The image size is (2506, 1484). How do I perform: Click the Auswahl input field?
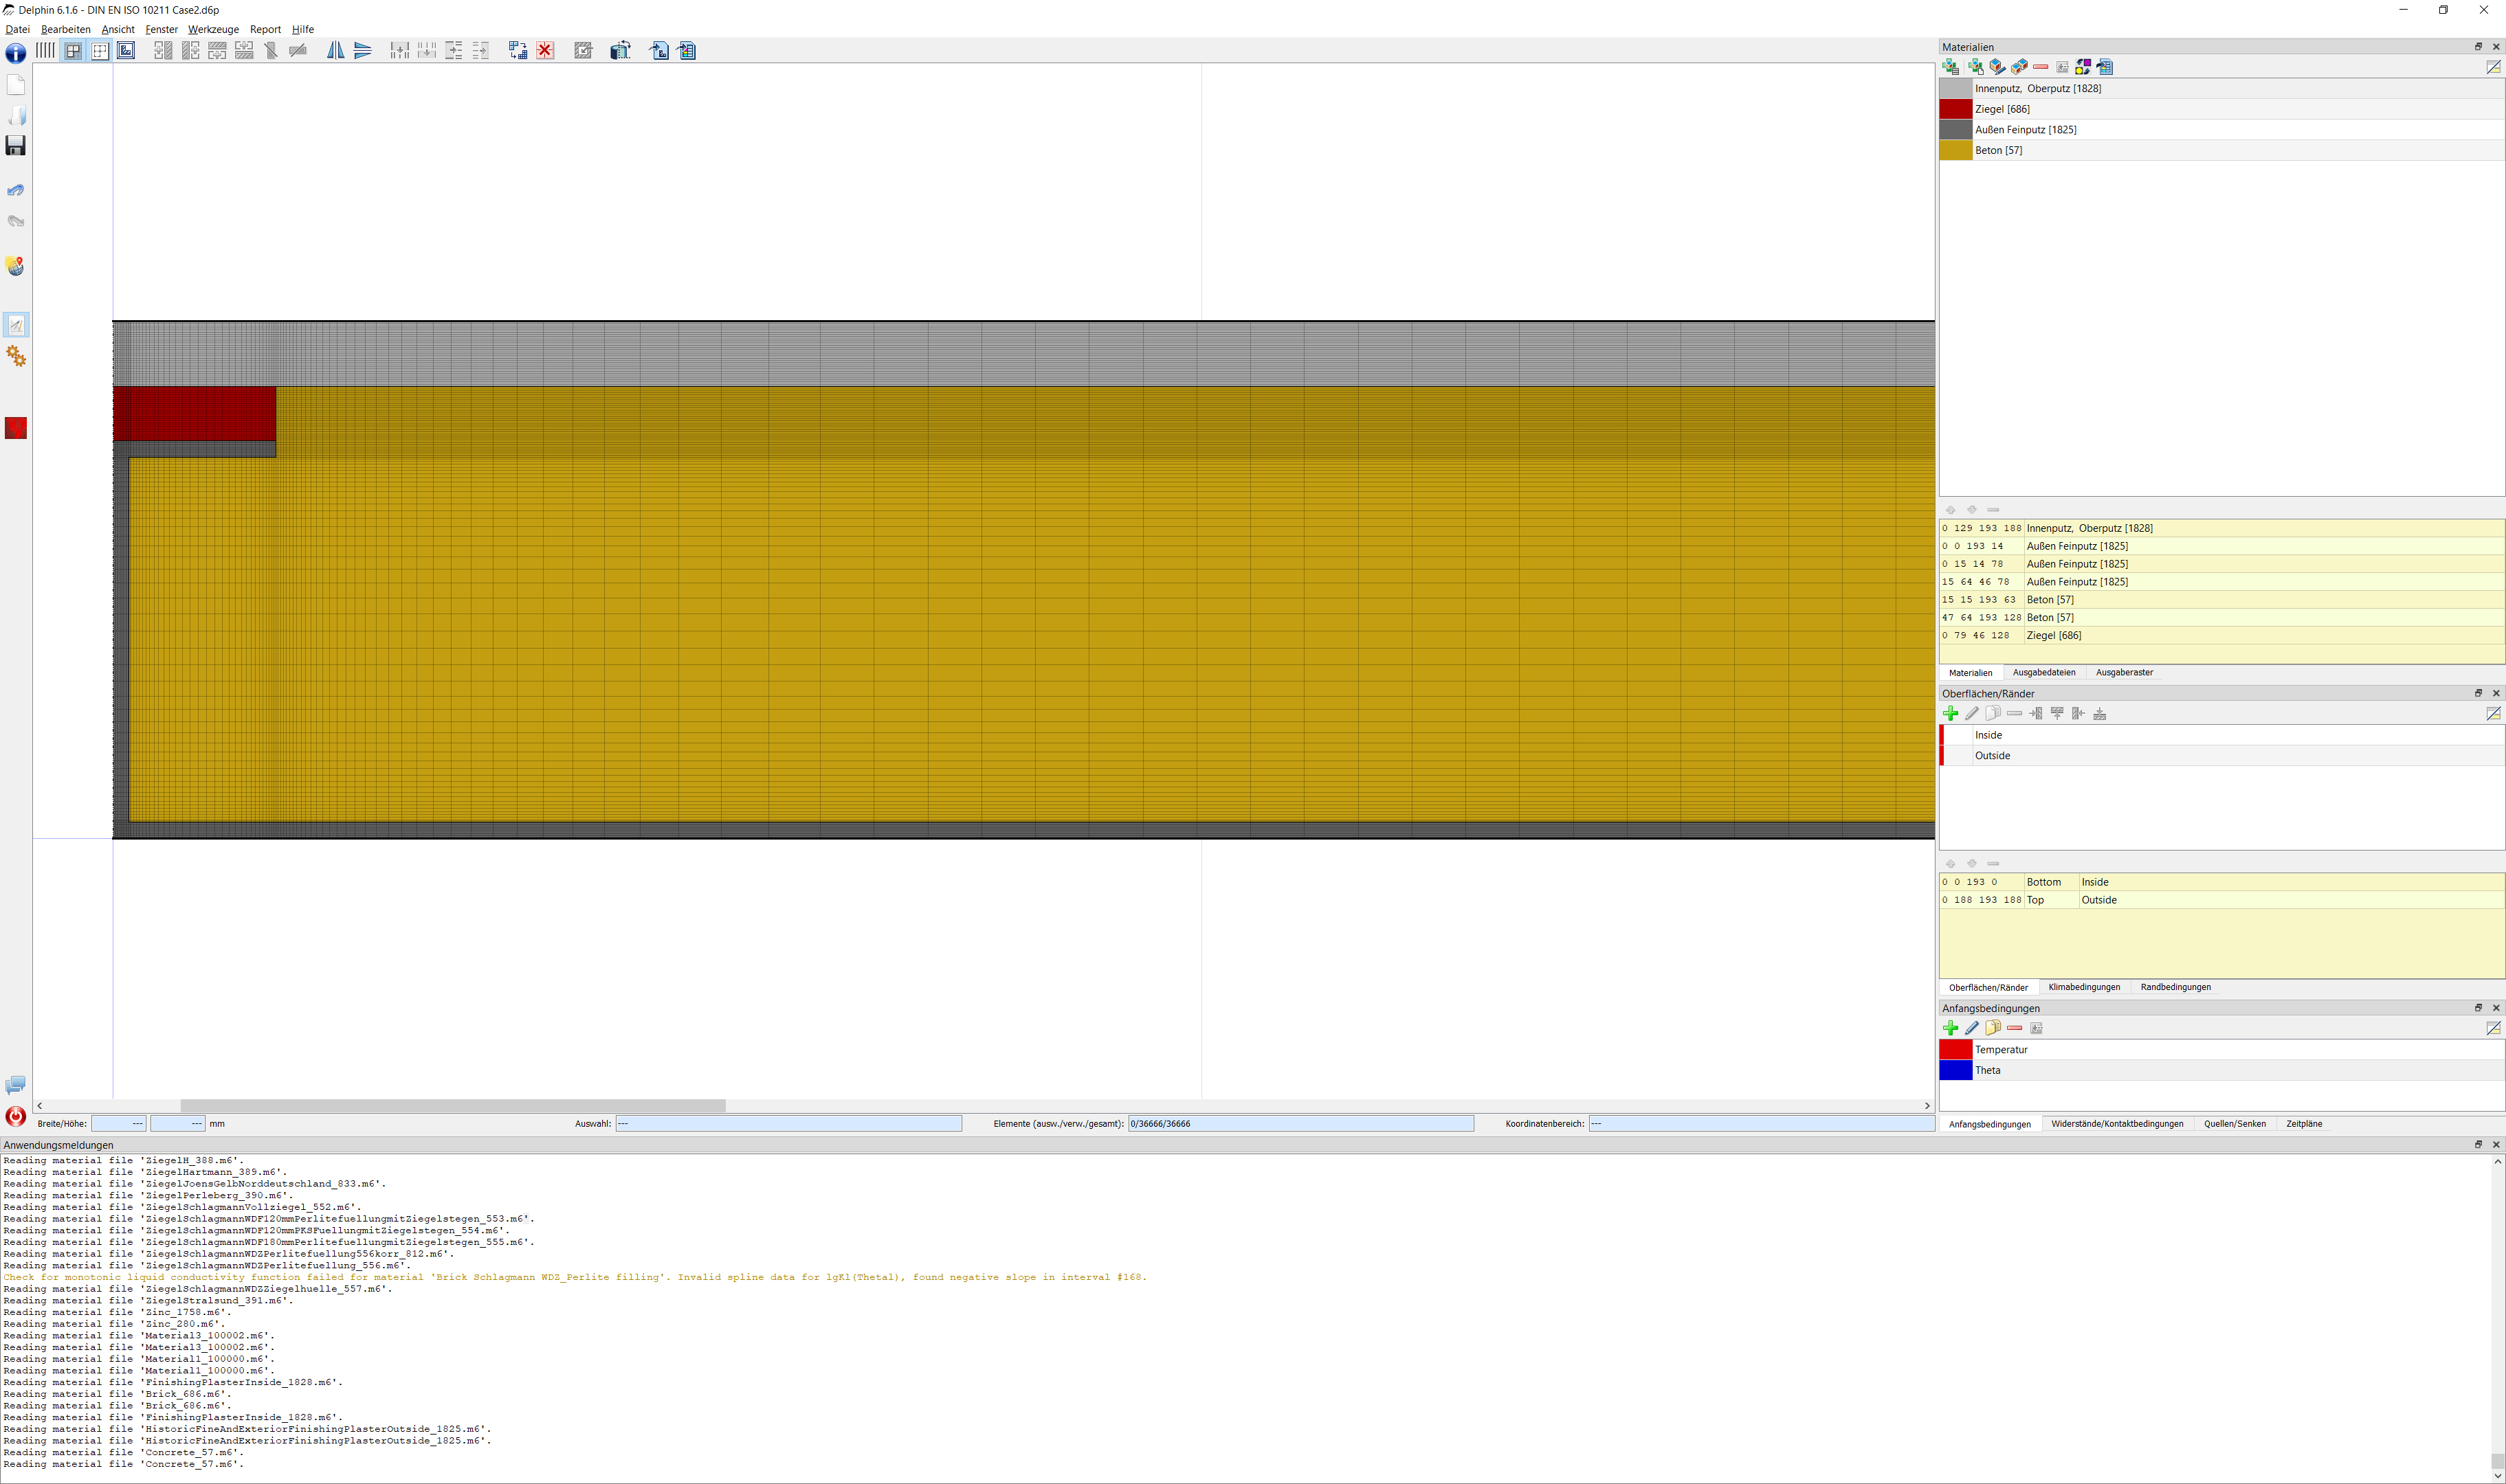788,1124
